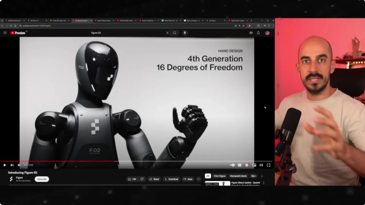Start voice search with microphone
Viewport: 365px width, 205px height.
pos(185,33)
